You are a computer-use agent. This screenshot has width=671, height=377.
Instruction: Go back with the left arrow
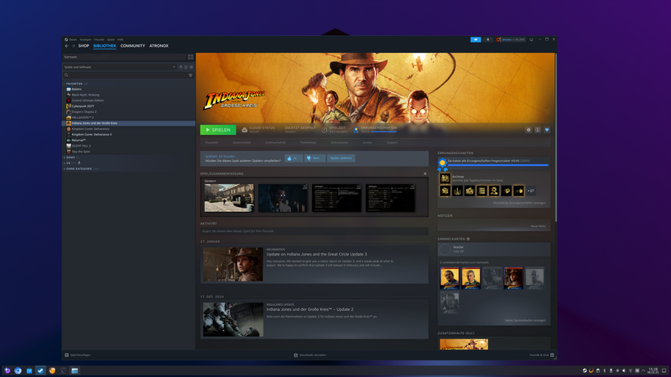[66, 46]
